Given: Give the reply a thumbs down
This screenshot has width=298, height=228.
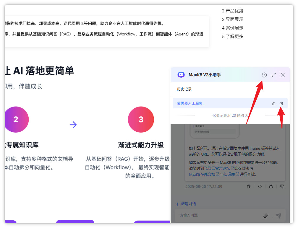Looking at the screenshot, I should [282, 186].
